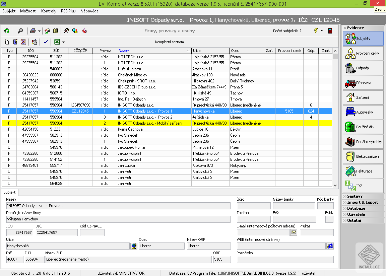Open the RES Plus menu

tap(68, 11)
